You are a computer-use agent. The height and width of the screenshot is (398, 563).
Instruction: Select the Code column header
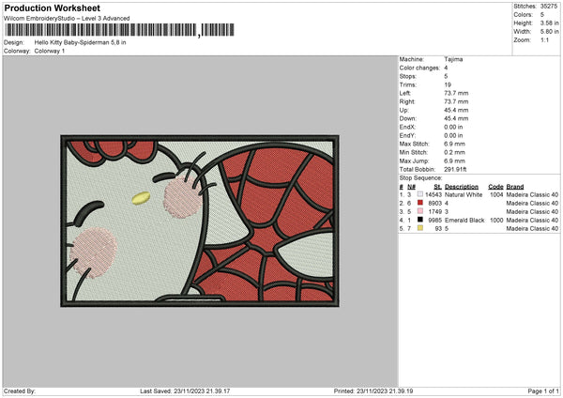[495, 186]
